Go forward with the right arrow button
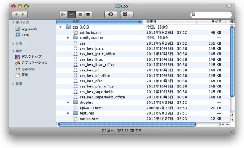Viewport: 244px width, 148px height. pos(23,14)
